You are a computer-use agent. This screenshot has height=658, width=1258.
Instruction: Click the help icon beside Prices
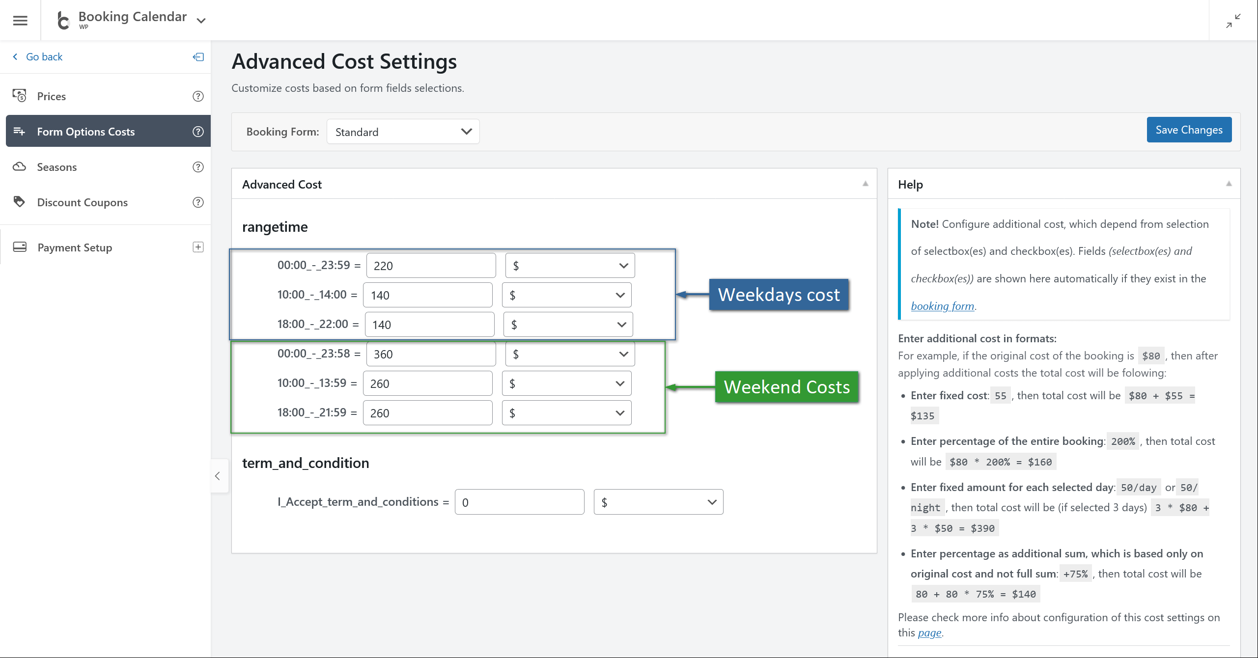198,96
